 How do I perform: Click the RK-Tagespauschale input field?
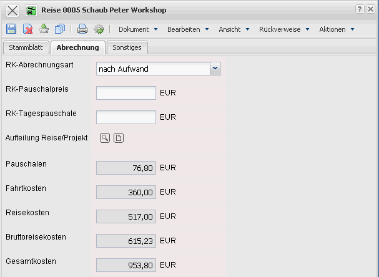click(126, 117)
